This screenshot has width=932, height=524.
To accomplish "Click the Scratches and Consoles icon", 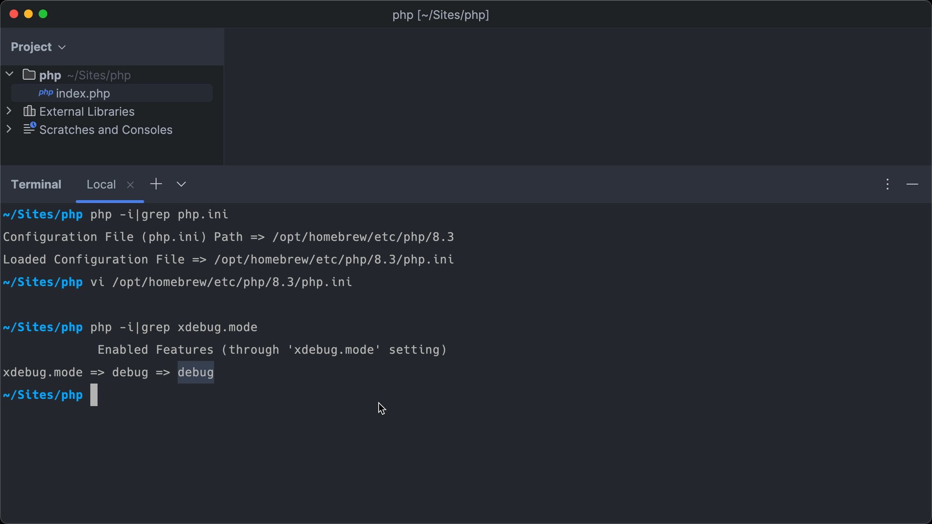I will tap(30, 129).
